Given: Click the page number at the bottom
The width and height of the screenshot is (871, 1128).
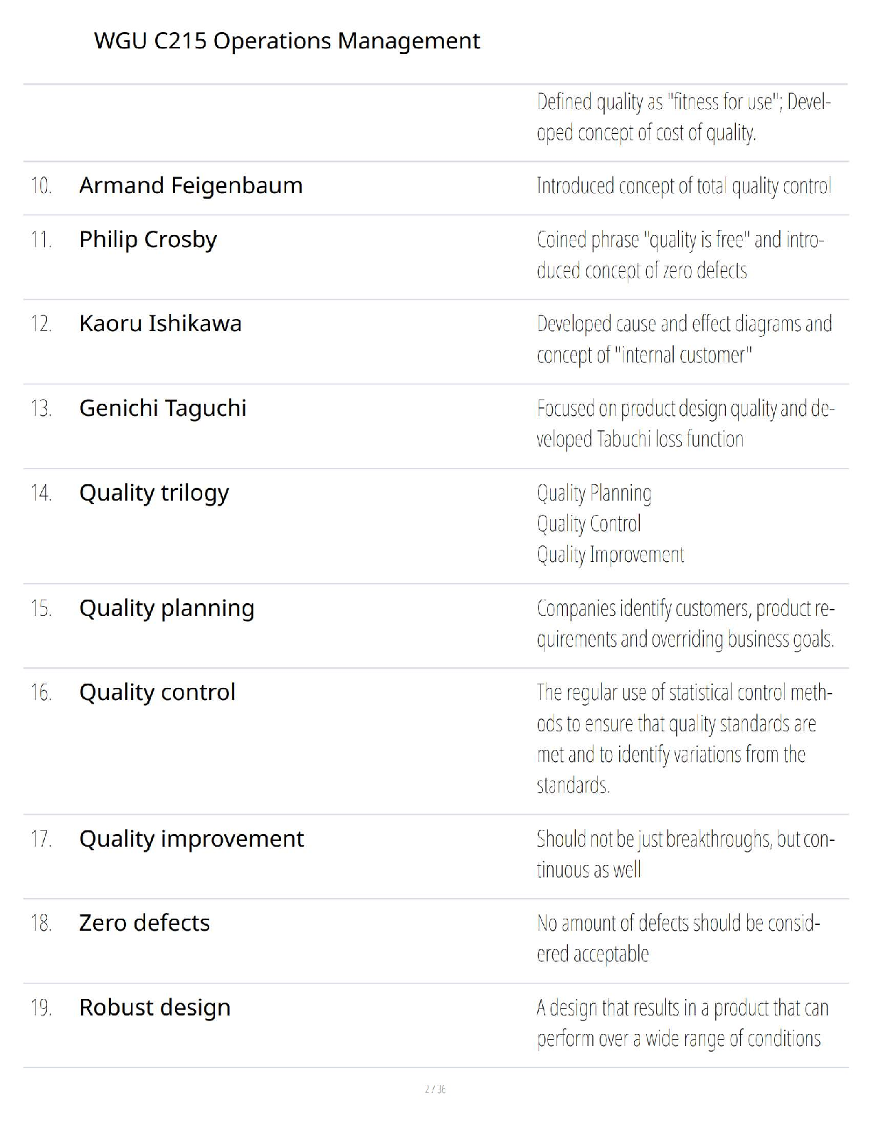Looking at the screenshot, I should click(x=435, y=1089).
